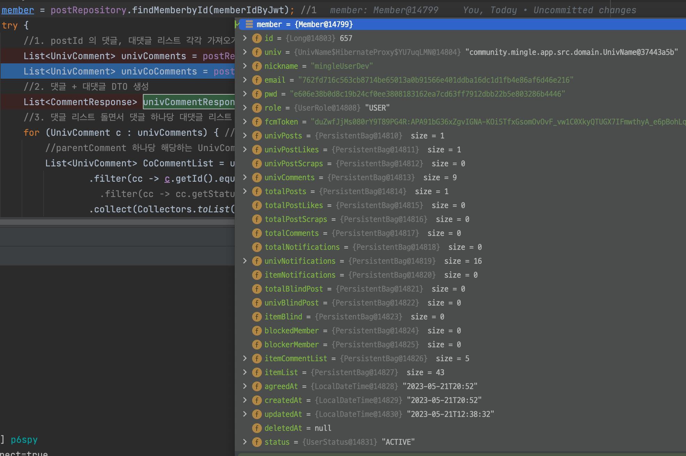Screen dimensions: 686x456
Task: Expand the id field node
Action: click(245, 38)
